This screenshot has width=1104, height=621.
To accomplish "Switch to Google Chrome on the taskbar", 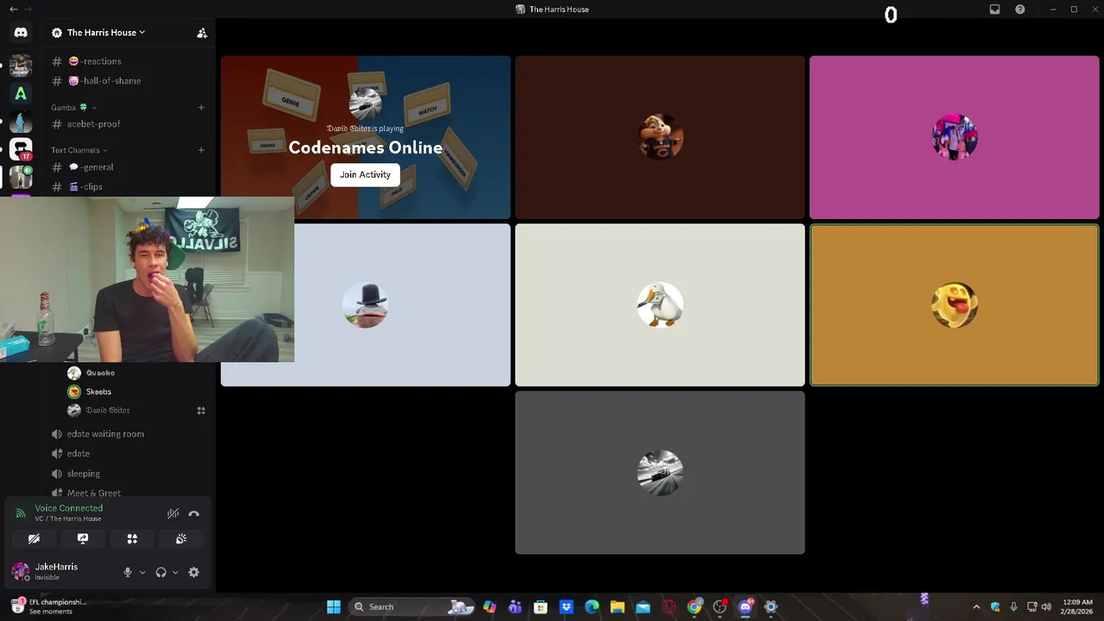I will click(x=694, y=607).
